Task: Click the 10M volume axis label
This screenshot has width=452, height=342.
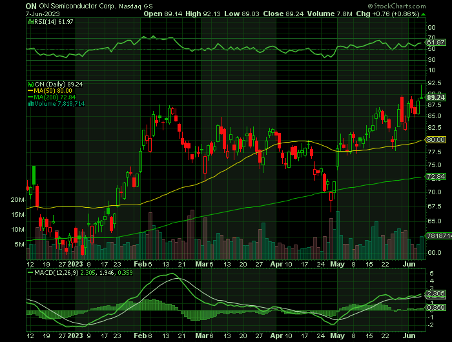Action: coord(17,230)
